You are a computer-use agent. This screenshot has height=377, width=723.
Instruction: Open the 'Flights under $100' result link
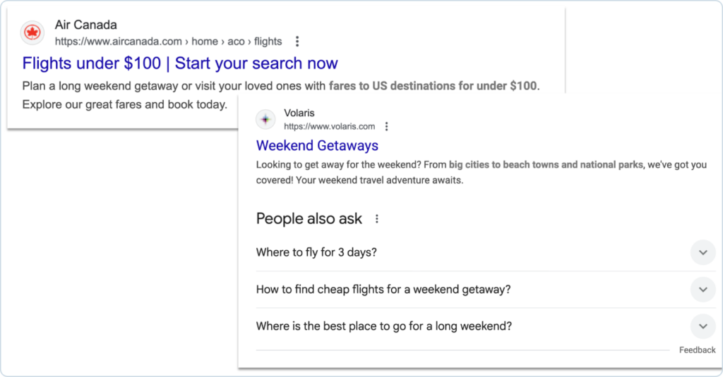coord(180,63)
